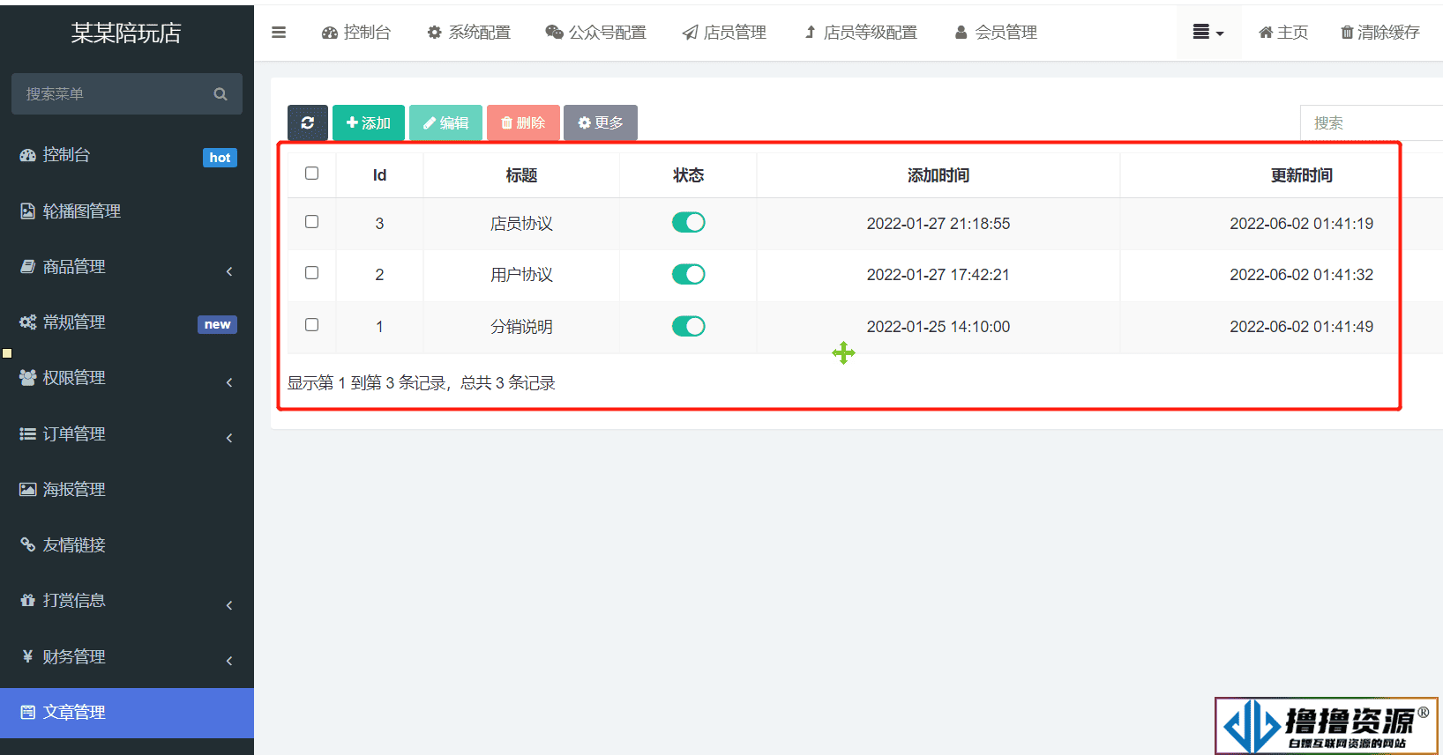Toggle the status switch for 店员协议
This screenshot has width=1443, height=755.
(x=688, y=222)
